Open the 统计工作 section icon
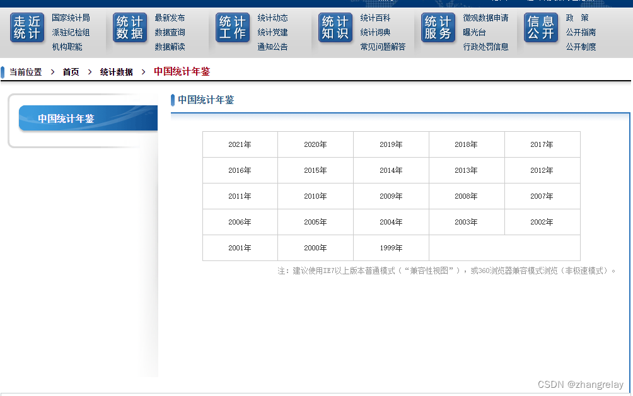 pyautogui.click(x=233, y=28)
